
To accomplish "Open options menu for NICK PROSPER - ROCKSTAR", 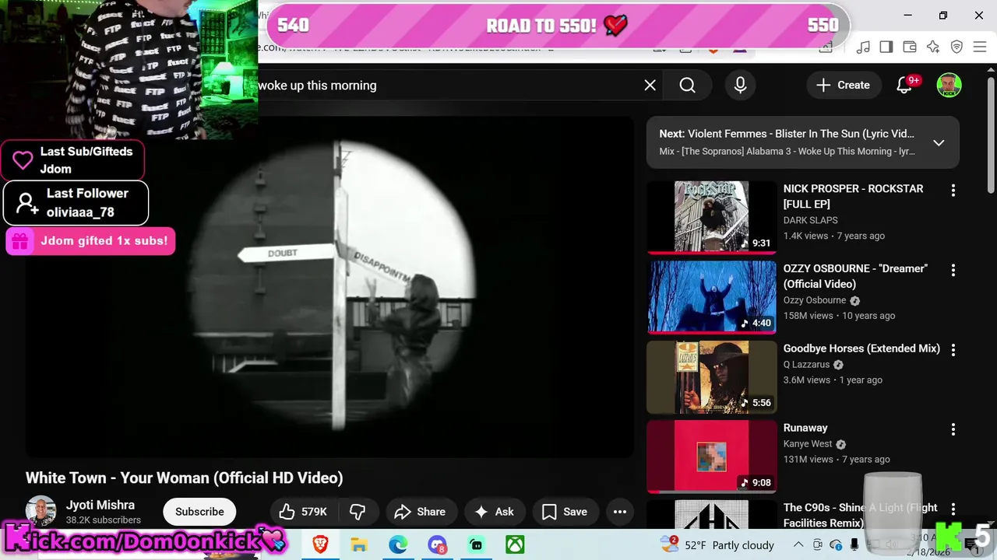I will pyautogui.click(x=953, y=191).
